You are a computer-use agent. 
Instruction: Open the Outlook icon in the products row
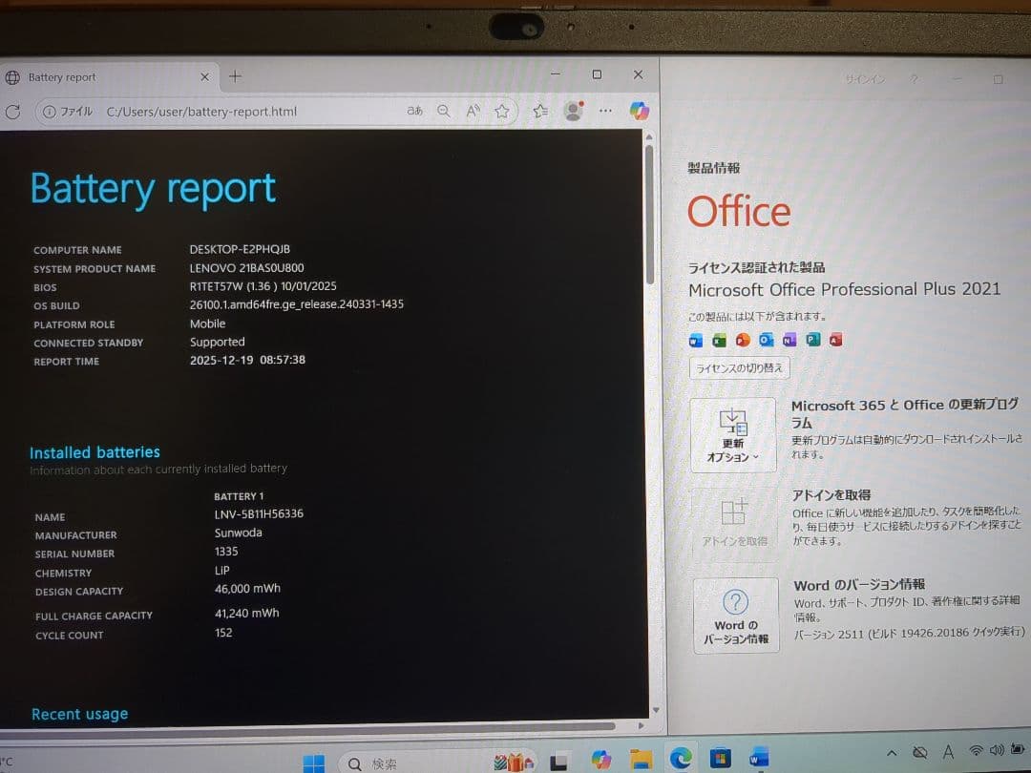[x=766, y=340]
